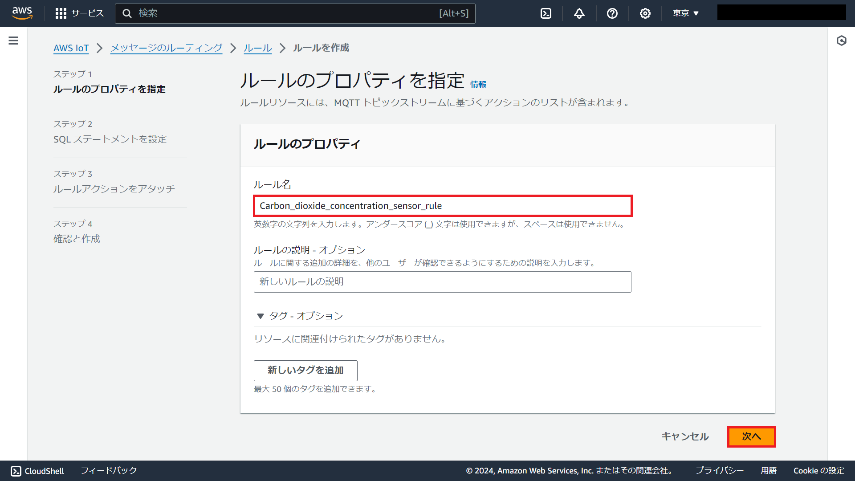Viewport: 855px width, 481px height.
Task: Go to メッセージのルーティング breadcrumb
Action: (166, 48)
